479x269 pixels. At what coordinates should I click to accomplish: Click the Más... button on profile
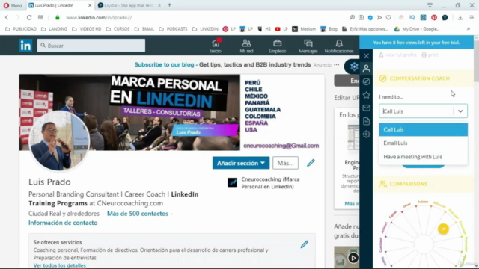coord(285,163)
